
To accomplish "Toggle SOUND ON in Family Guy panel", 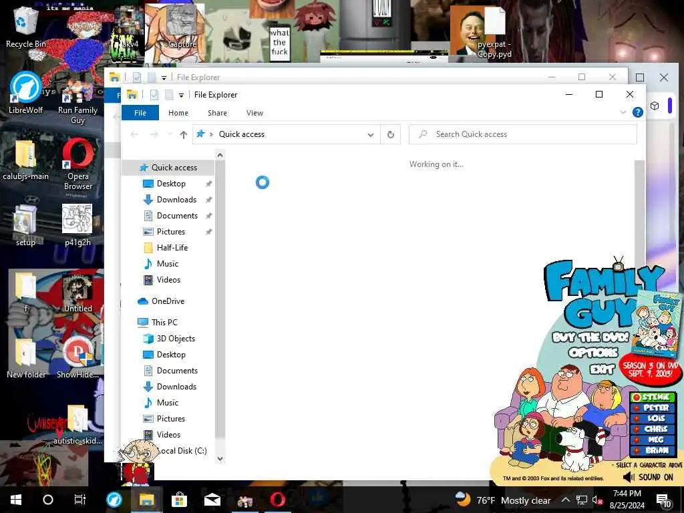I will (x=648, y=477).
